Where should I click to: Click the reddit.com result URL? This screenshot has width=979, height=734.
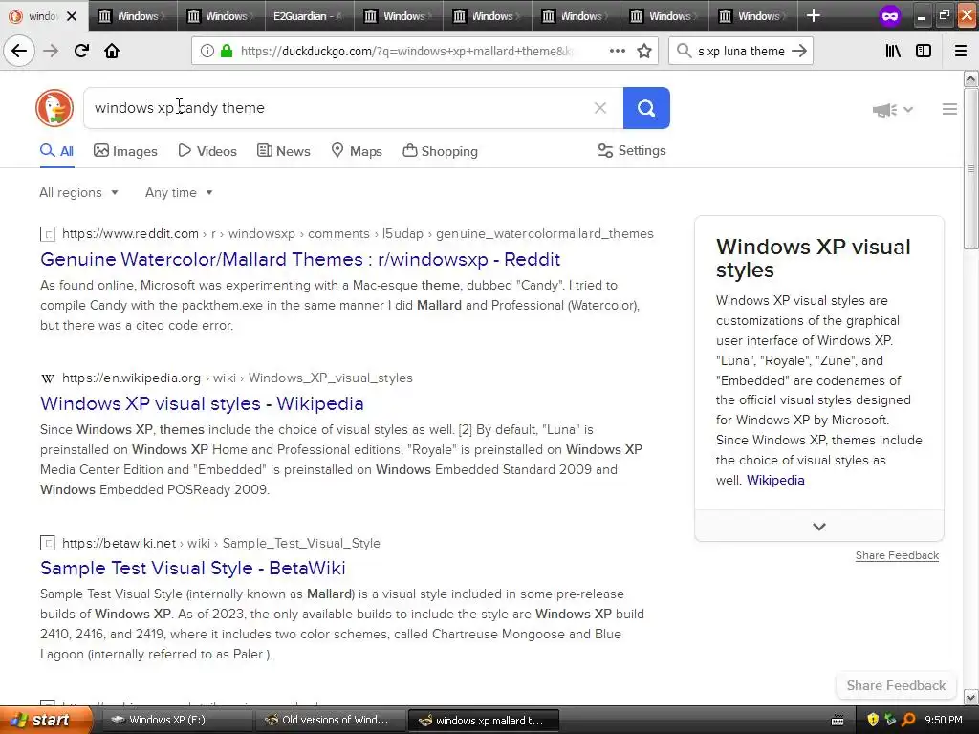358,233
